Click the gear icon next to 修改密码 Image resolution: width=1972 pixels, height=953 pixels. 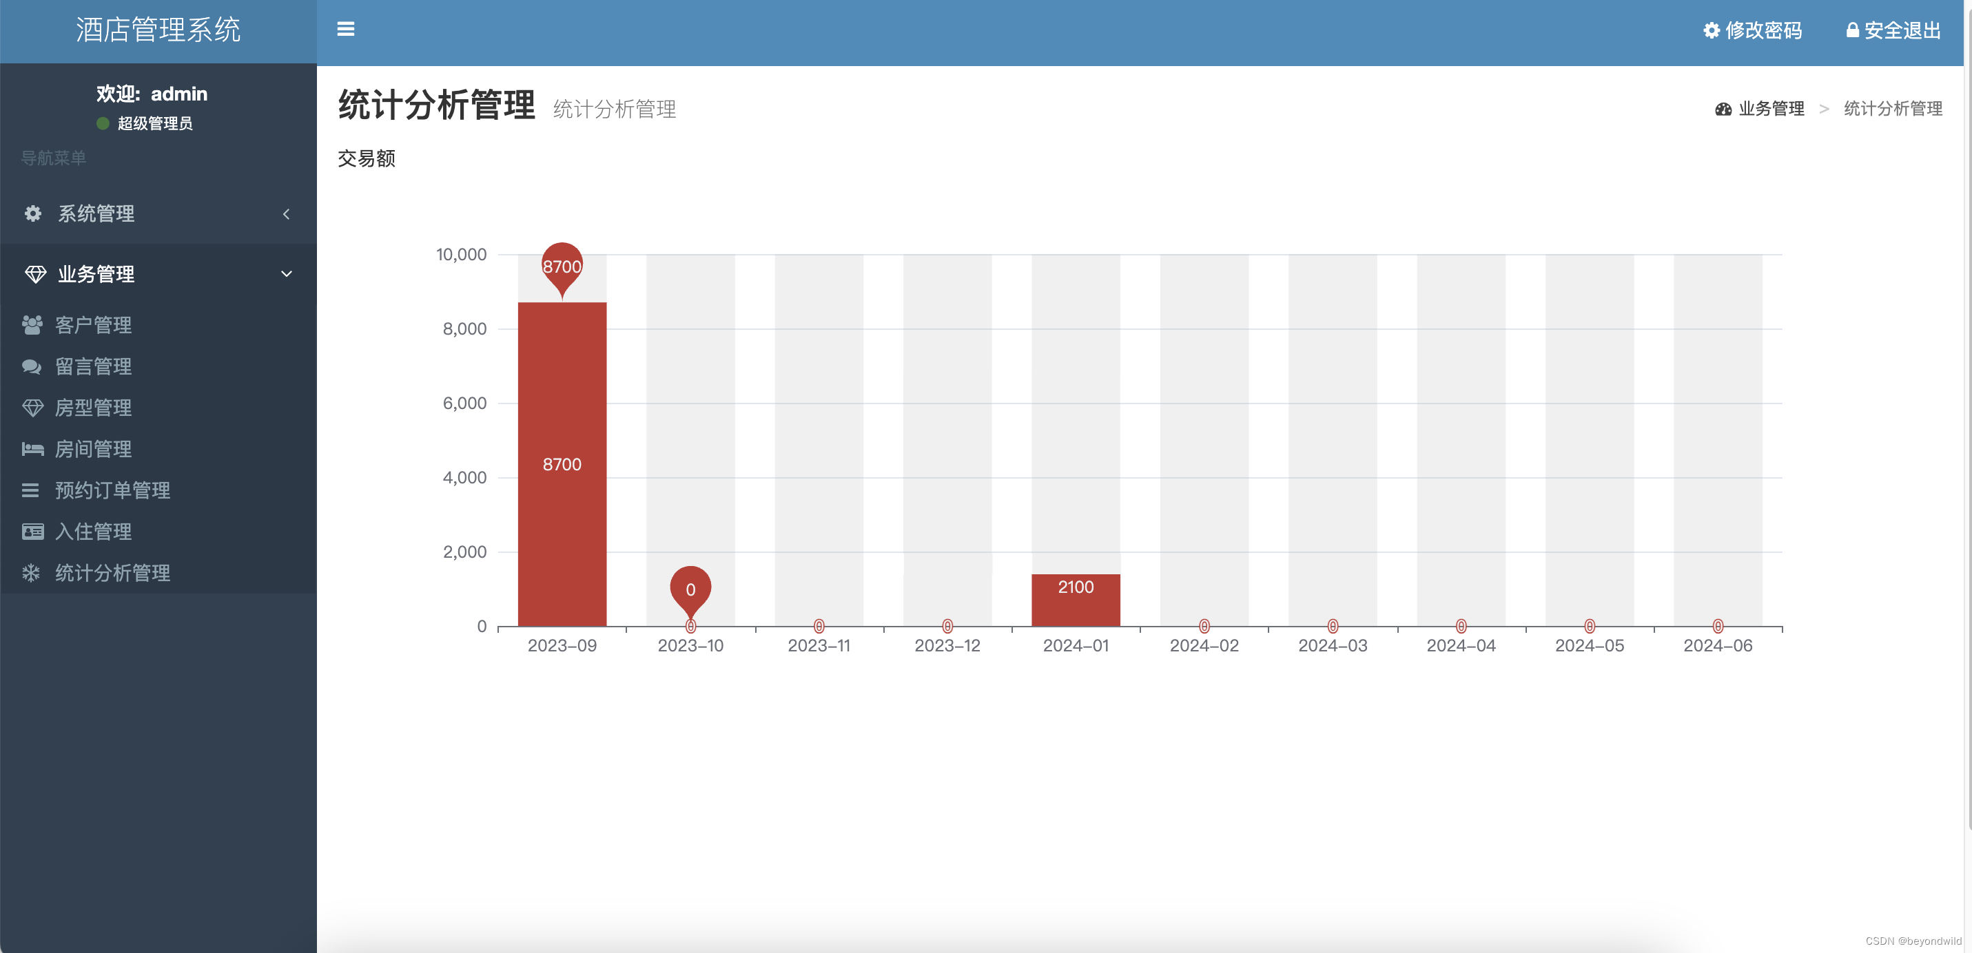pos(1713,32)
